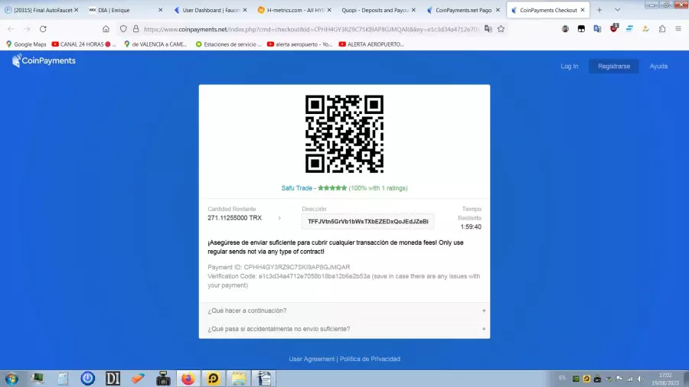Expand '¿Qué pasa si accidentalmente no envío suficiente?'
This screenshot has height=387, width=689.
[344, 329]
